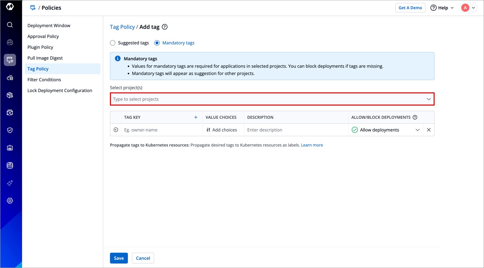Select the Mandatory tags radio button
This screenshot has width=484, height=268.
(157, 43)
